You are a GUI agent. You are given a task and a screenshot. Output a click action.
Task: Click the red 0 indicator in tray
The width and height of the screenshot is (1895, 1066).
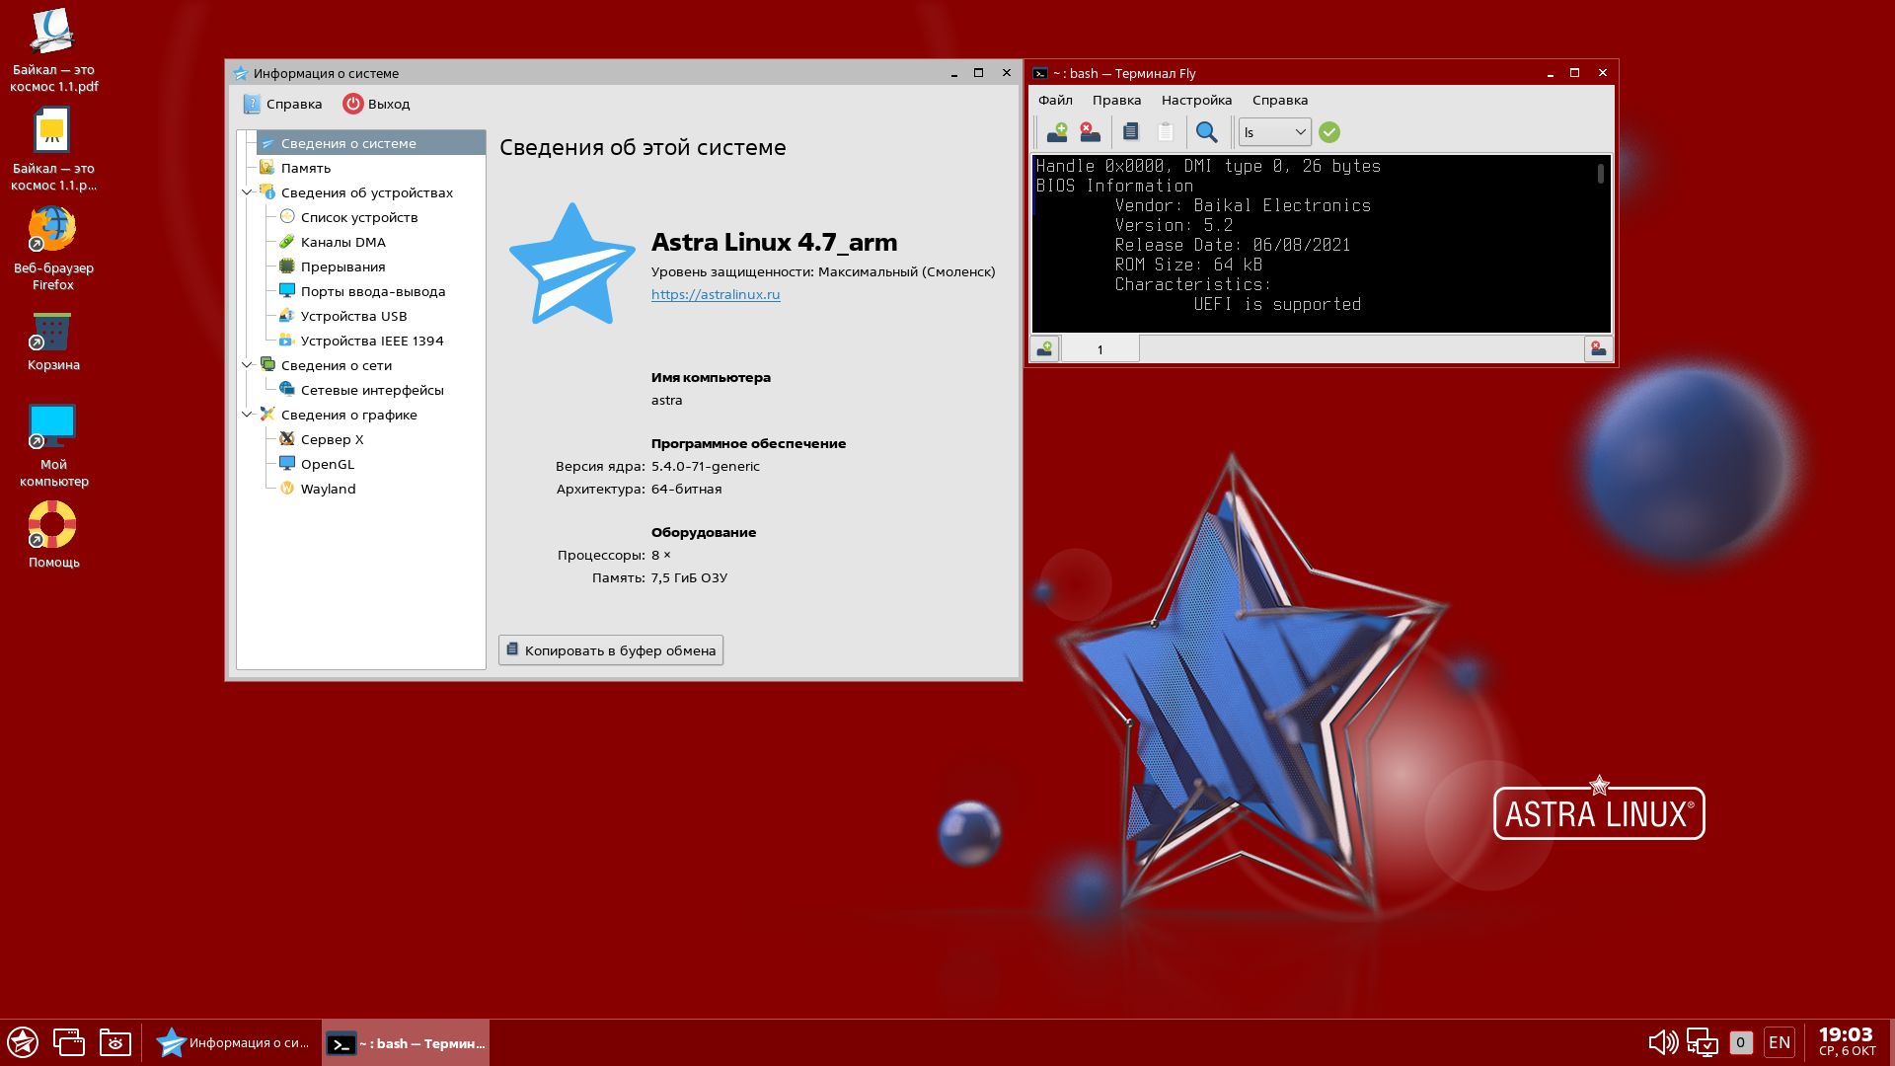(x=1740, y=1042)
